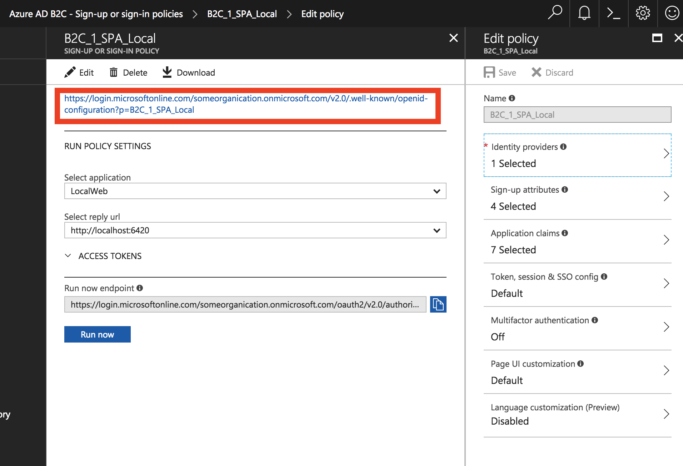Click the Run now endpoint text field
Image resolution: width=683 pixels, height=466 pixels.
(245, 304)
